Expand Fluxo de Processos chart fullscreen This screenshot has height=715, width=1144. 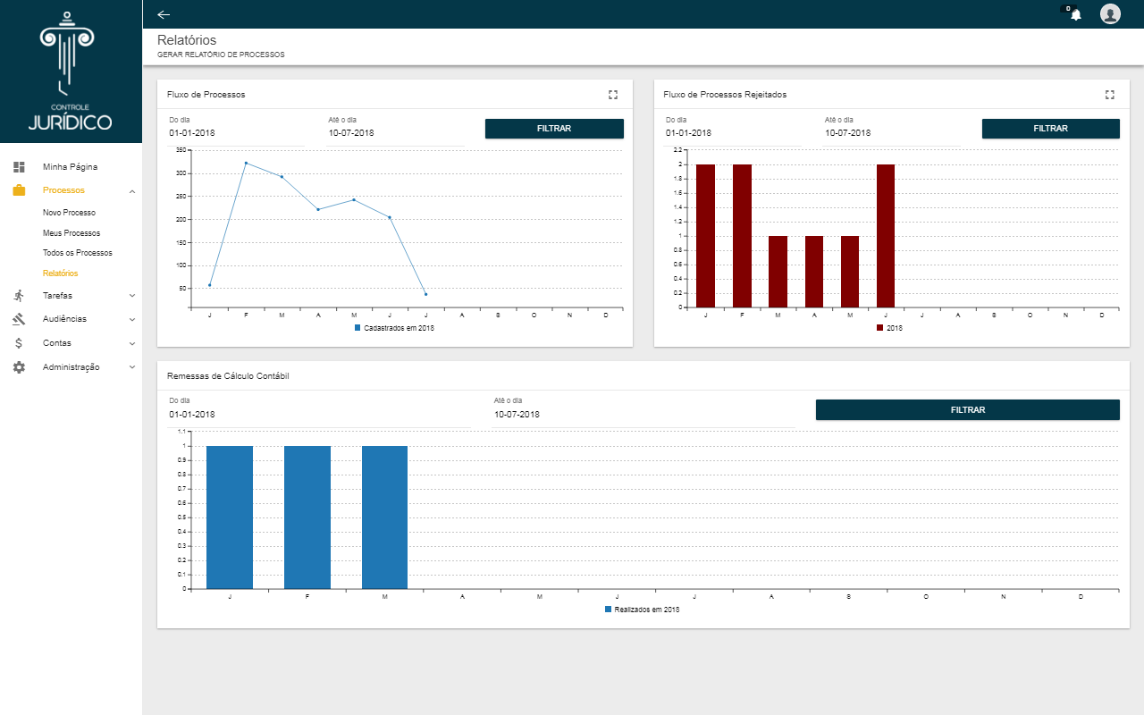[x=613, y=95]
